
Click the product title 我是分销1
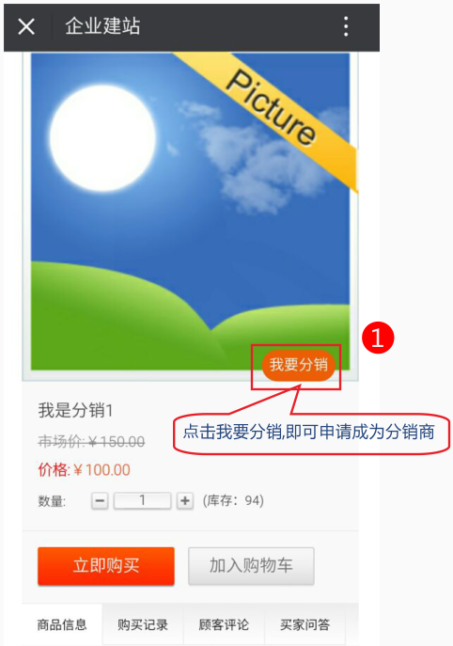click(75, 410)
